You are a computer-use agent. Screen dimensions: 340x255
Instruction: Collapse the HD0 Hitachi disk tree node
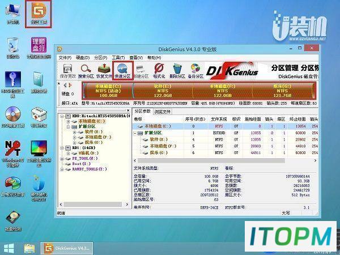point(62,116)
